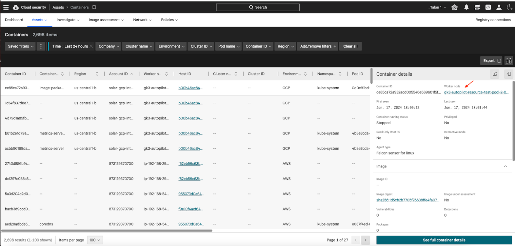Sort by Worker node column
Image resolution: width=515 pixels, height=246 pixels.
pos(167,74)
